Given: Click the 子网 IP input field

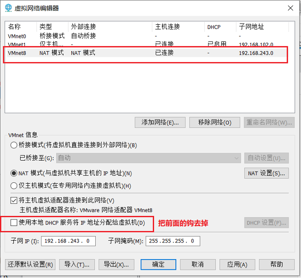Looking at the screenshot, I should [x=68, y=241].
